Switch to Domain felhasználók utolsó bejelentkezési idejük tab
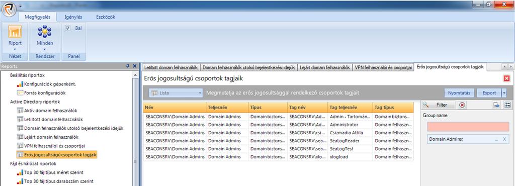The image size is (515, 186). click(x=248, y=67)
